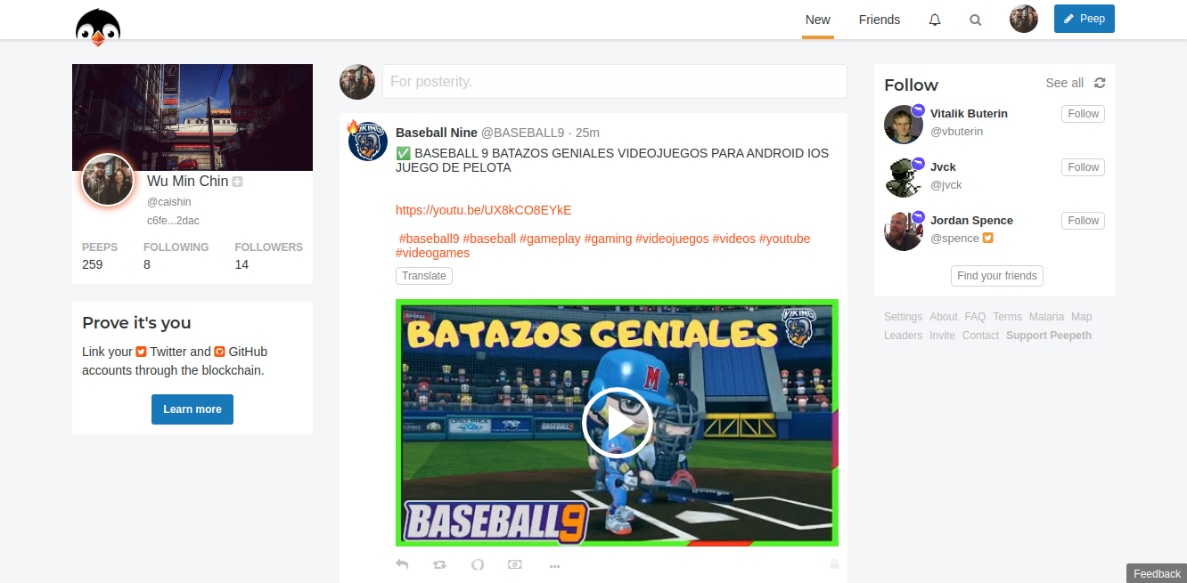Open Vitalik Buterin's avatar
This screenshot has height=583, width=1187.
click(904, 124)
